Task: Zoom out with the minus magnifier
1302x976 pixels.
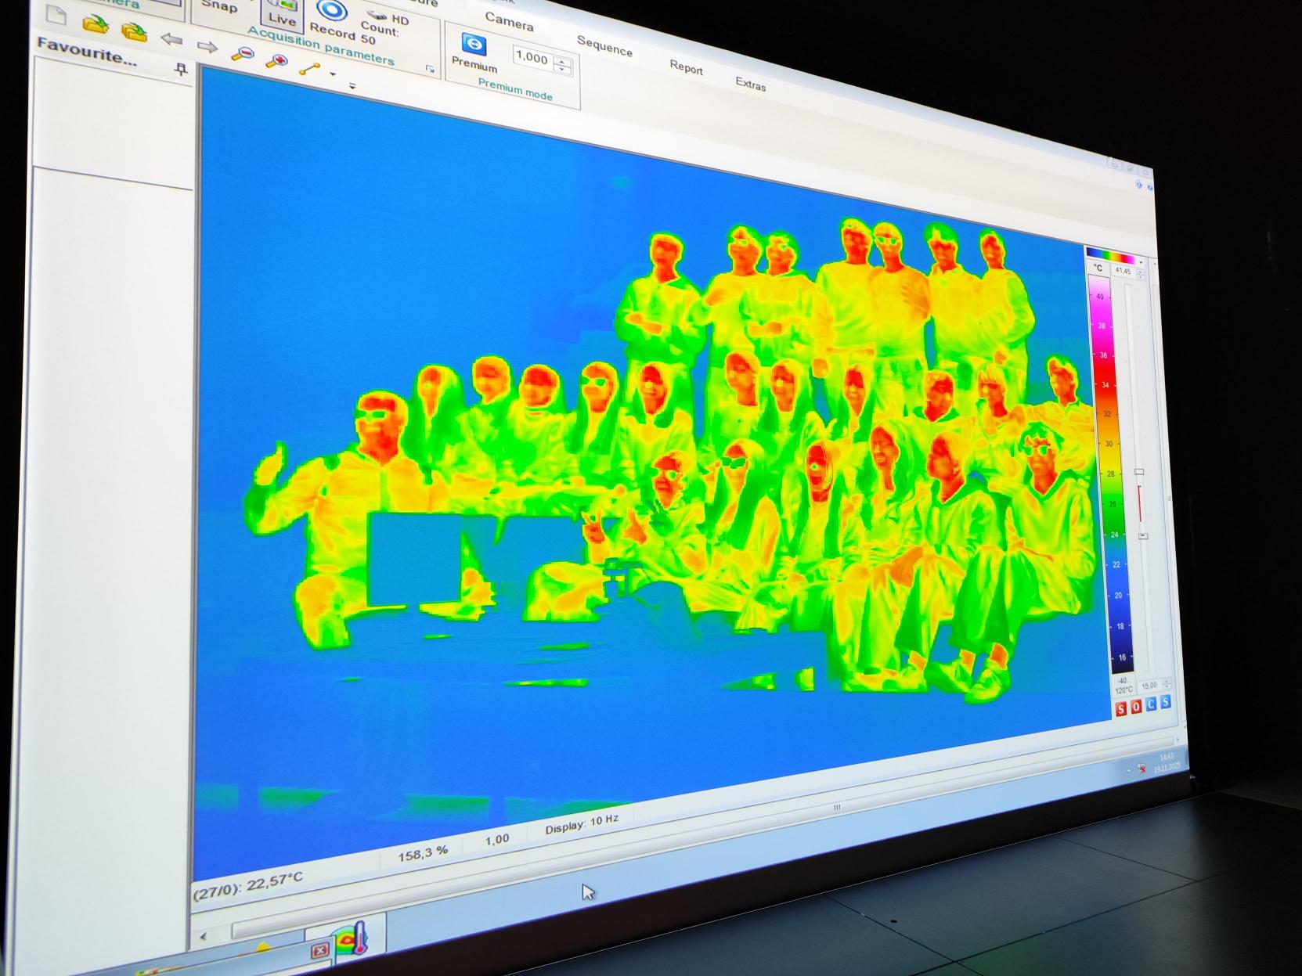Action: 243,54
